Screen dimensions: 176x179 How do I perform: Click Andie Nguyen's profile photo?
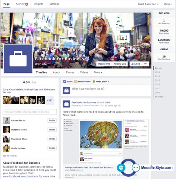pos(6,148)
